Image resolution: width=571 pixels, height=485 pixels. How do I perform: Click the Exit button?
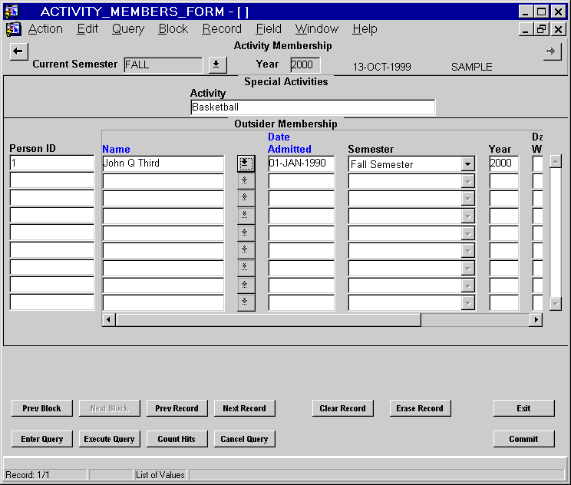pyautogui.click(x=523, y=408)
